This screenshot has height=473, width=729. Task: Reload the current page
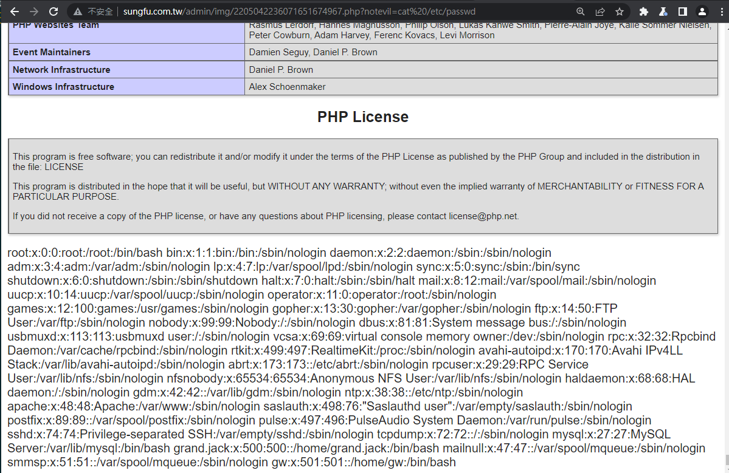click(54, 12)
